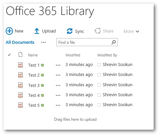Sort by the Name column header
160x136 pixels.
click(33, 55)
